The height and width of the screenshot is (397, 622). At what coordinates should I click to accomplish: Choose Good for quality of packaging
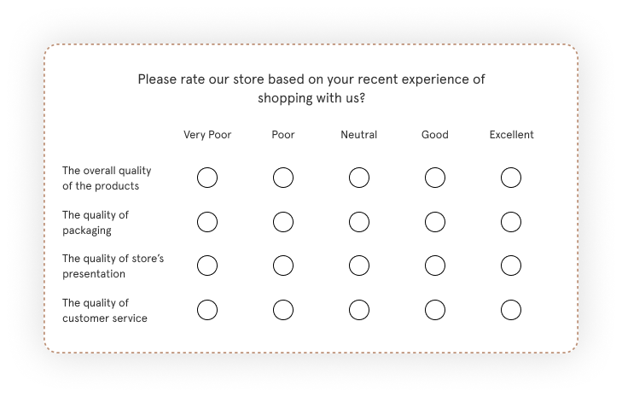pyautogui.click(x=435, y=222)
